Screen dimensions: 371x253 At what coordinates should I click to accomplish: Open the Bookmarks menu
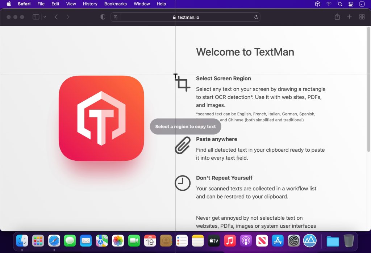tap(115, 4)
